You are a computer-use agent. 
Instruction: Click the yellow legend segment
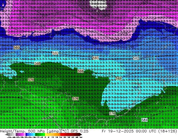[x=46, y=135]
